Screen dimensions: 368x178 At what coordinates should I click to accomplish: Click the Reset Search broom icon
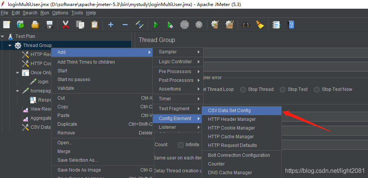pyautogui.click(x=260, y=25)
